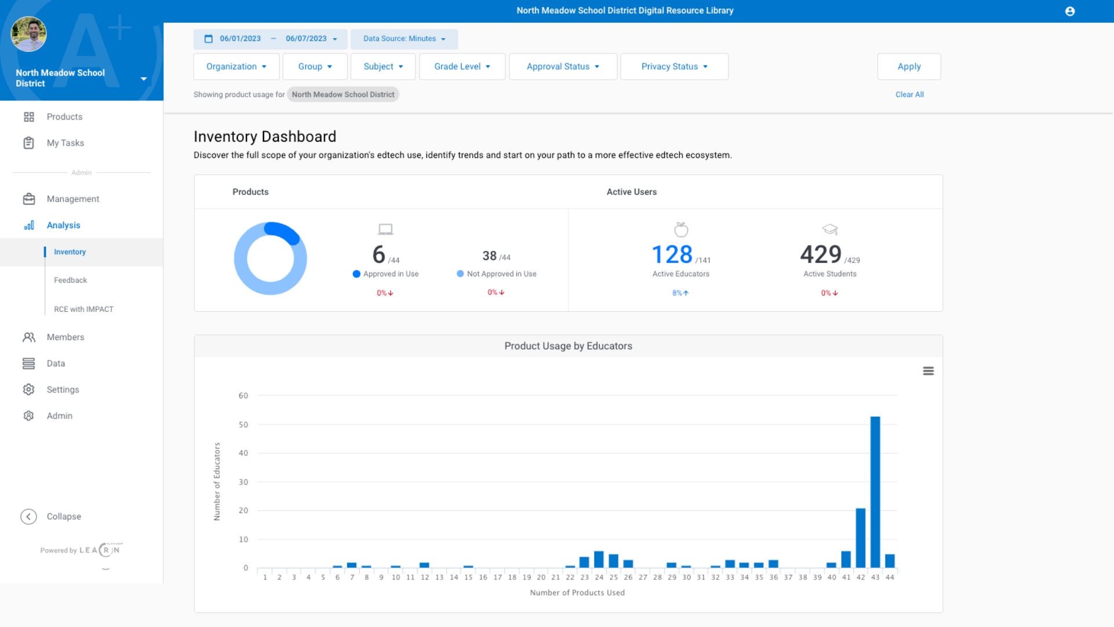Image resolution: width=1114 pixels, height=627 pixels.
Task: Click the Products sidebar icon
Action: 28,116
